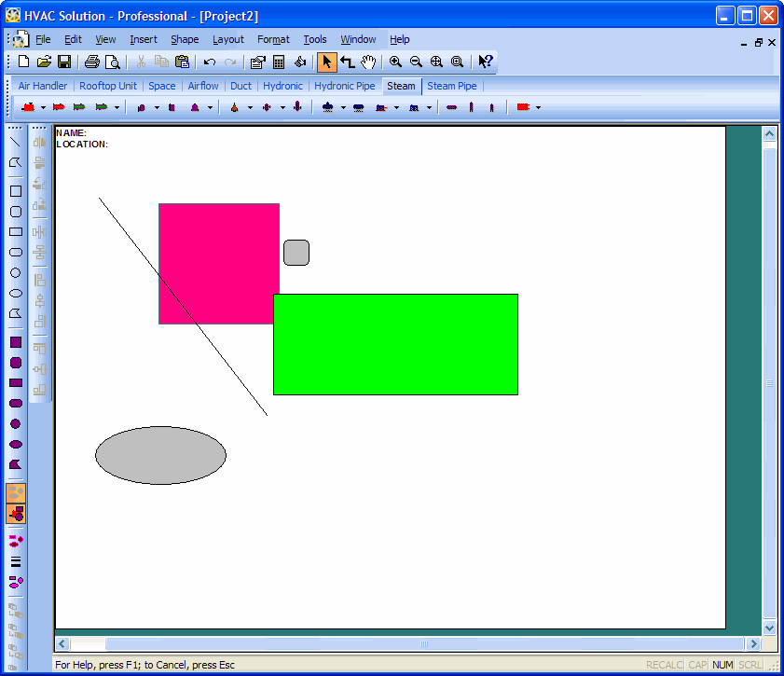
Task: Select the unfilled Circle tool
Action: [16, 273]
